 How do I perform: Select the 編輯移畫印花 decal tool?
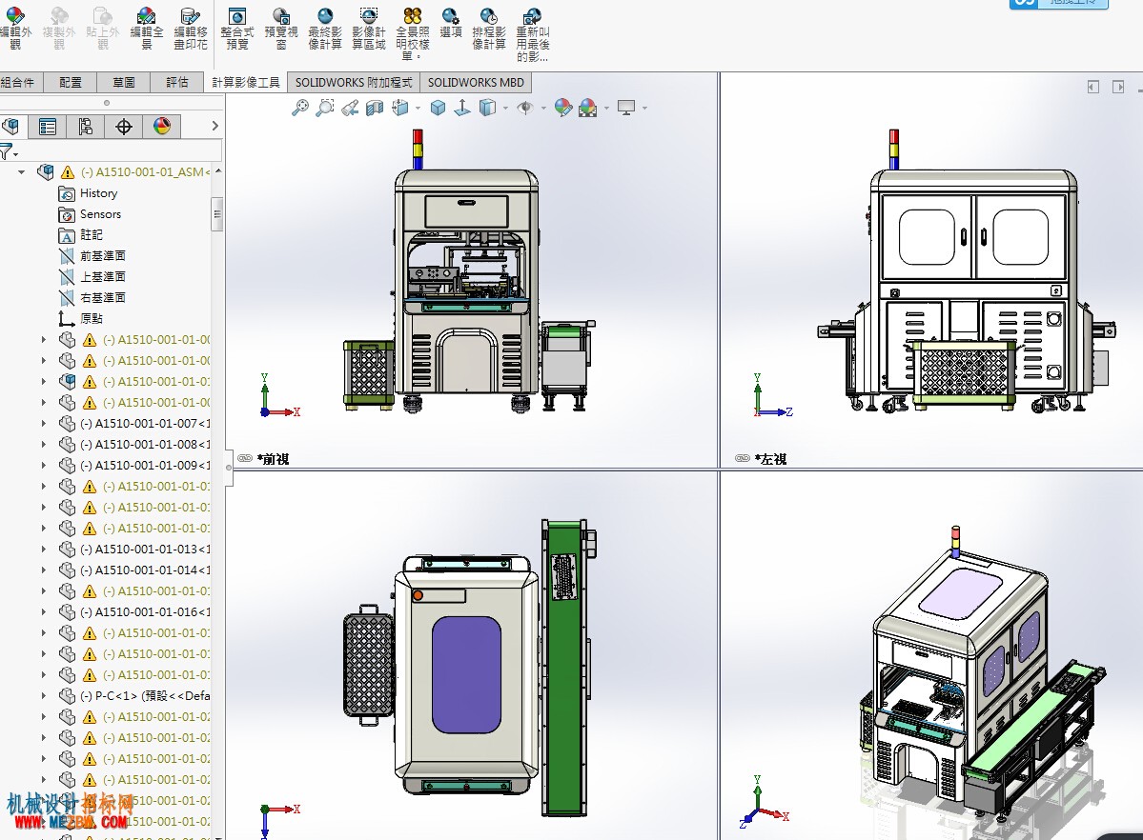(191, 30)
